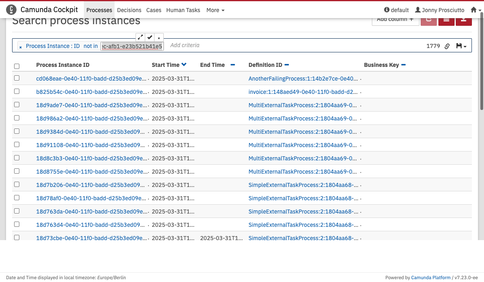484x282 pixels.
Task: Click the expand value editor icon
Action: click(x=140, y=37)
